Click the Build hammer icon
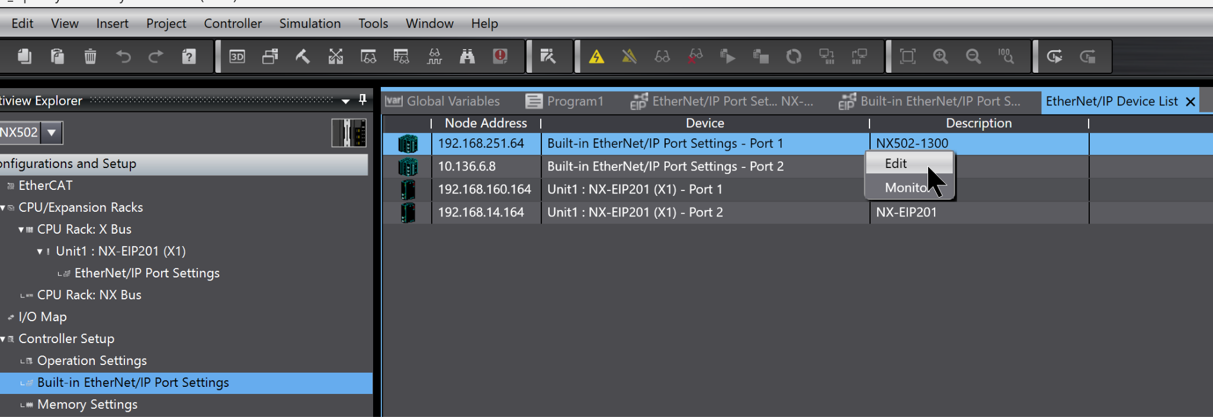1213x417 pixels. [x=303, y=57]
